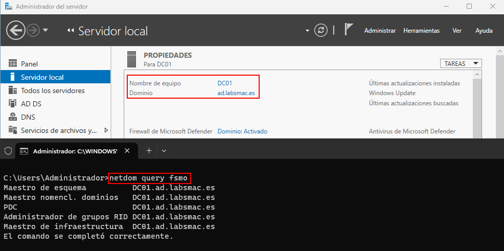Click the AD DS sidebar icon
Screen dimensions: 504x251
pos(13,104)
